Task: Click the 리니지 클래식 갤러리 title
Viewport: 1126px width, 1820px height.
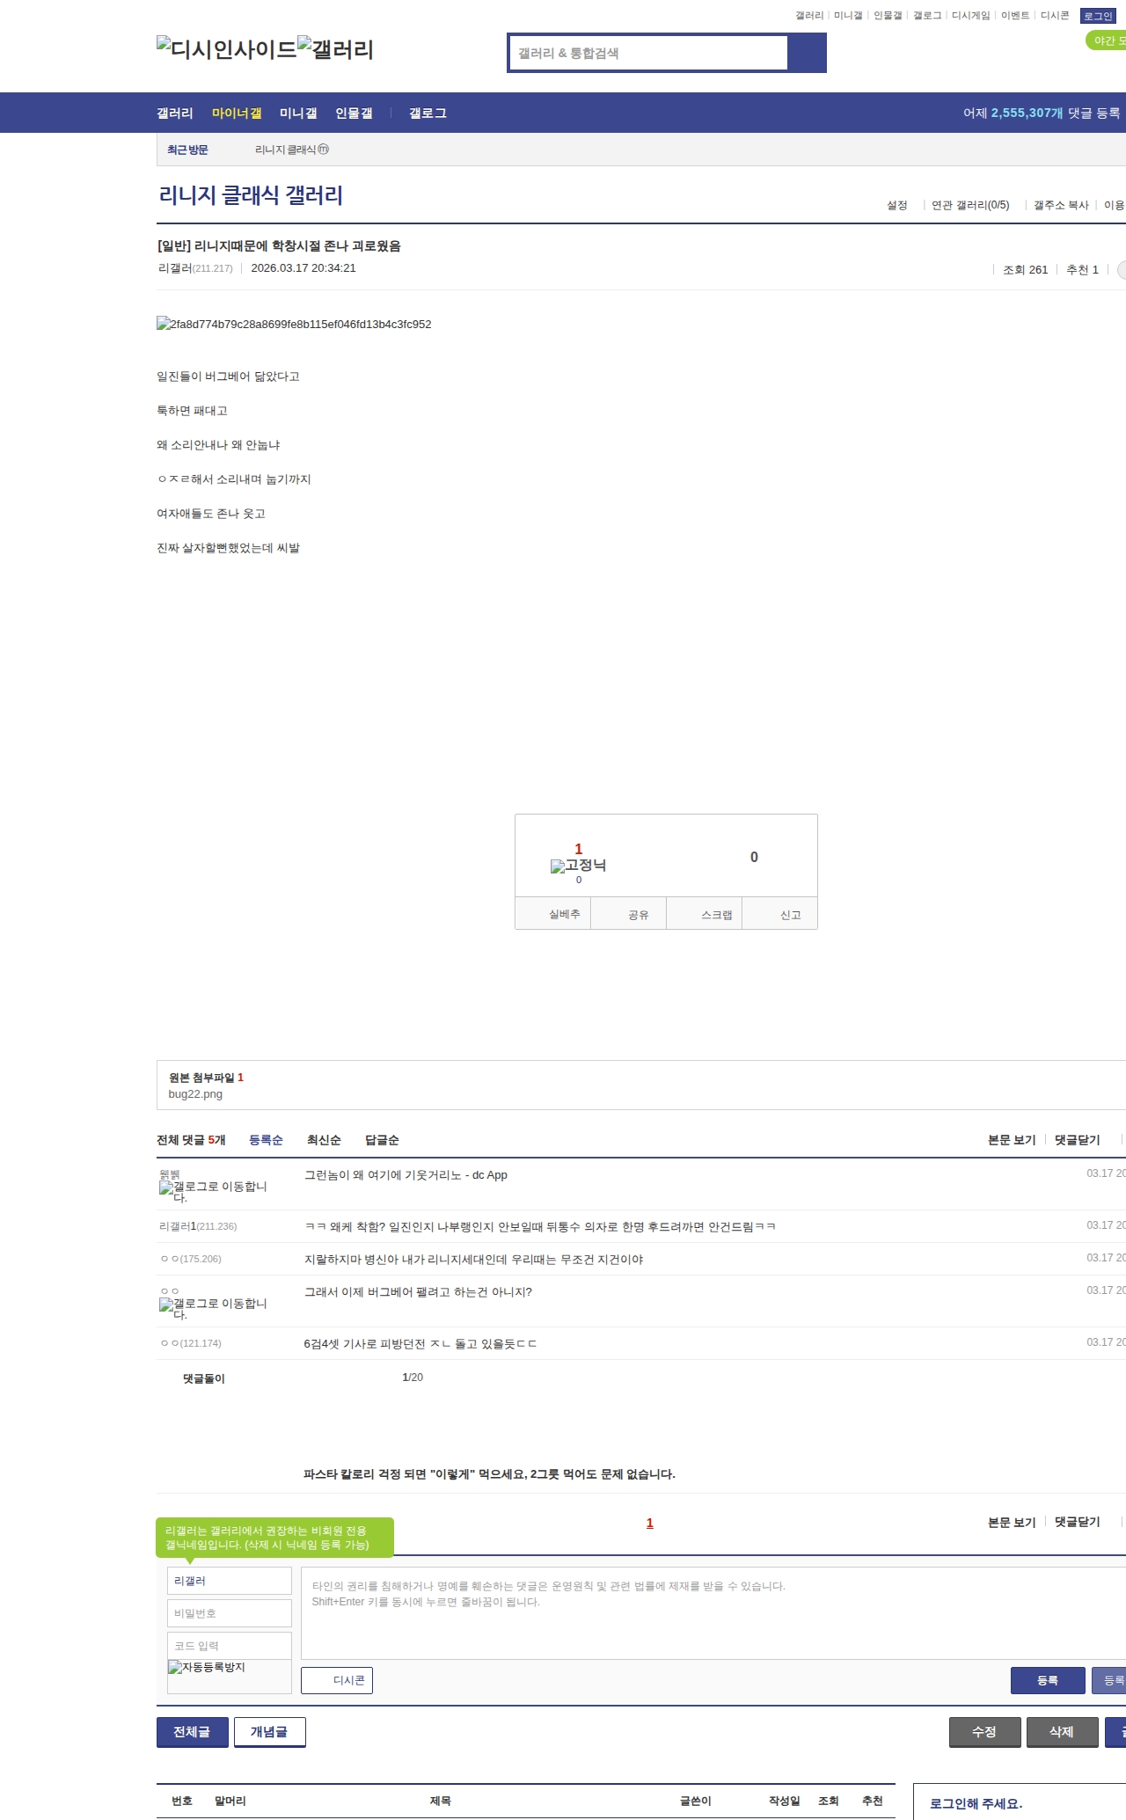Action: click(x=251, y=194)
